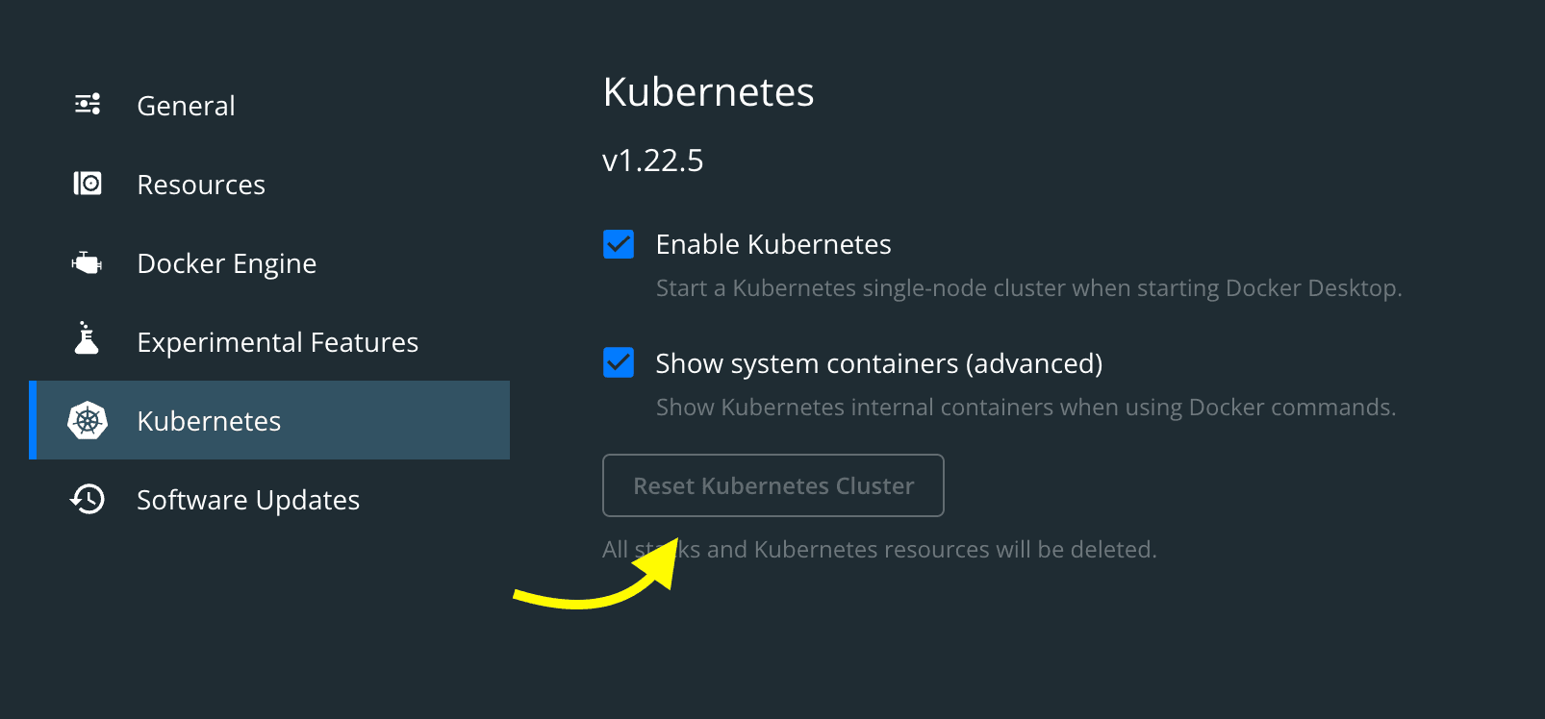Open the Docker Engine settings
The width and height of the screenshot is (1545, 719).
[227, 262]
